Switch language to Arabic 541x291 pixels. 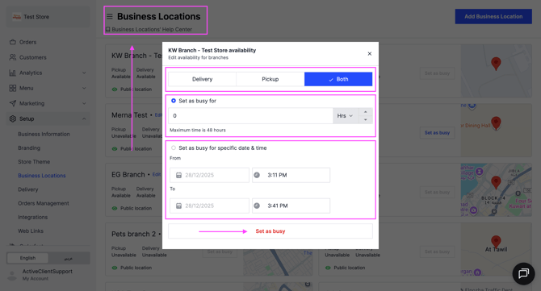pos(69,258)
